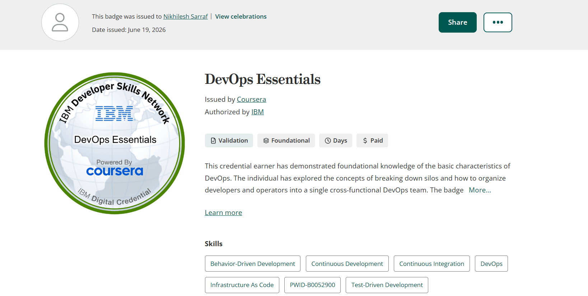This screenshot has height=296, width=588.
Task: Click the date issued June 19, 2026 text
Action: (x=129, y=30)
